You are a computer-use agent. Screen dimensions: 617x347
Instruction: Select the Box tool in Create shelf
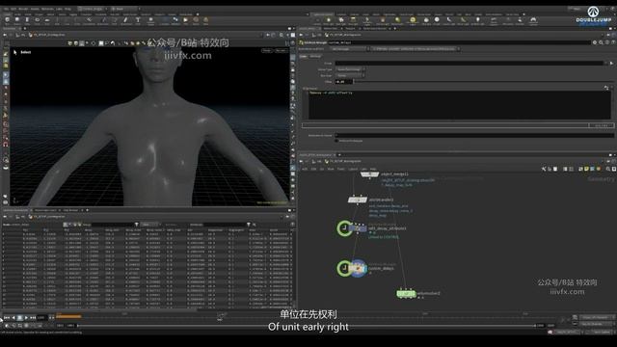pos(7,20)
